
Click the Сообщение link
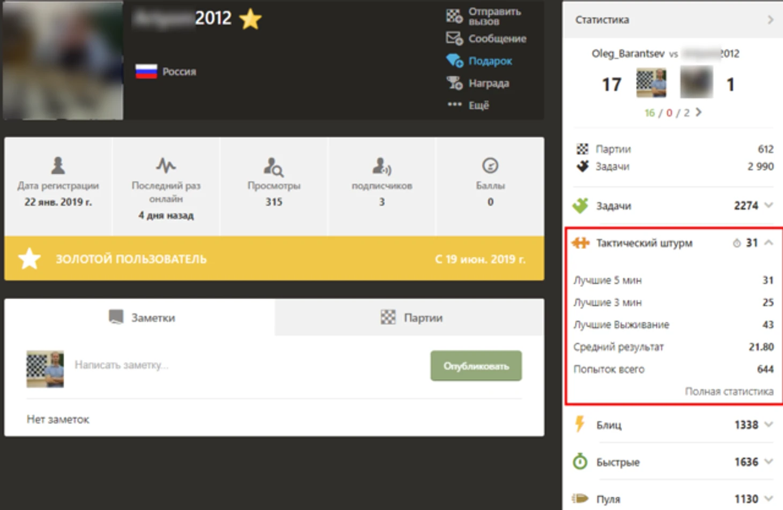click(497, 39)
